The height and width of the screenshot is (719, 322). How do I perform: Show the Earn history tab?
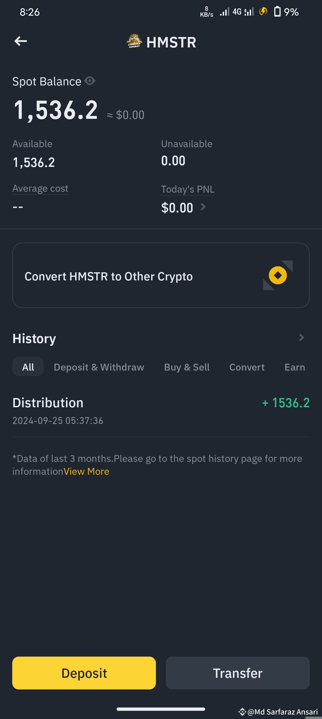click(295, 367)
